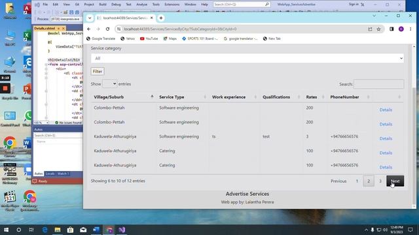419x235 pixels.
Task: Go to page 3 of entries
Action: 380,181
